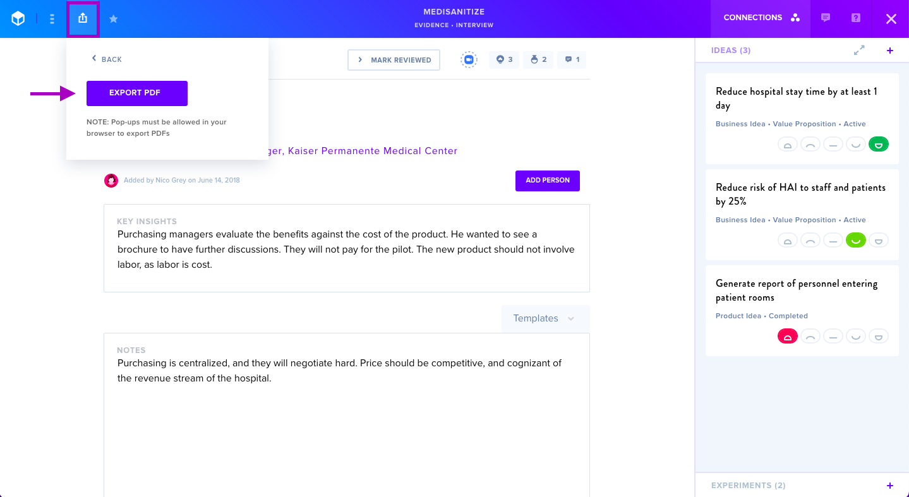Click the Export PDF button

(x=137, y=93)
